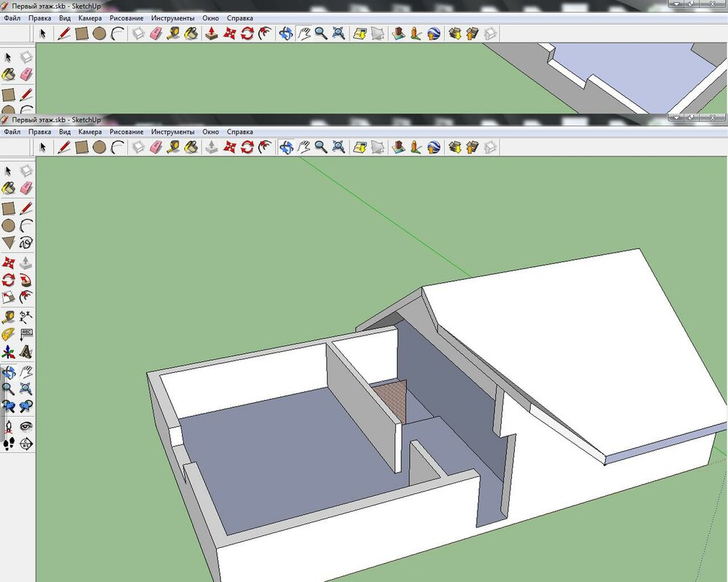The width and height of the screenshot is (728, 582).
Task: Open Файл menu in the lower window
Action: click(12, 132)
